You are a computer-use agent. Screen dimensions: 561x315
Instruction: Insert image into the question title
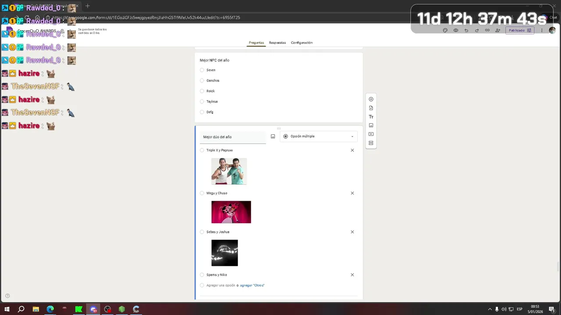273,136
